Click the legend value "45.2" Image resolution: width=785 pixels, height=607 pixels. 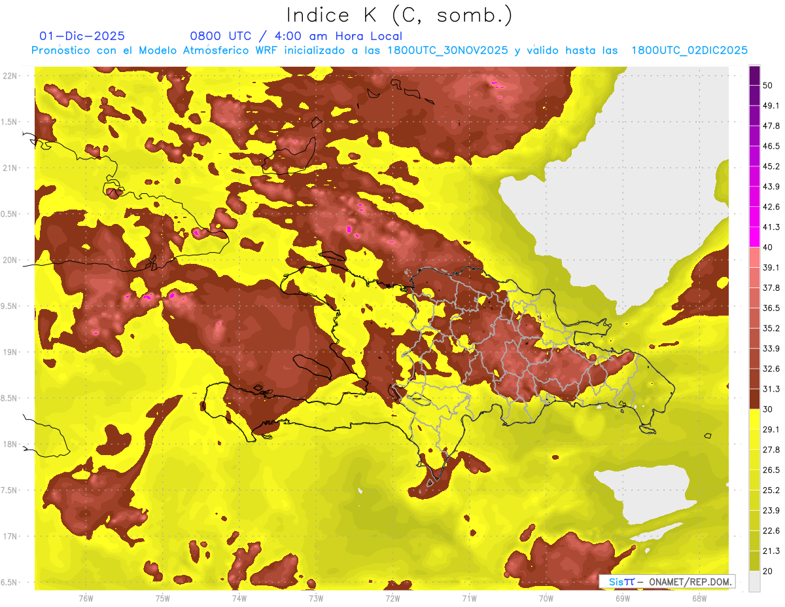tap(771, 166)
